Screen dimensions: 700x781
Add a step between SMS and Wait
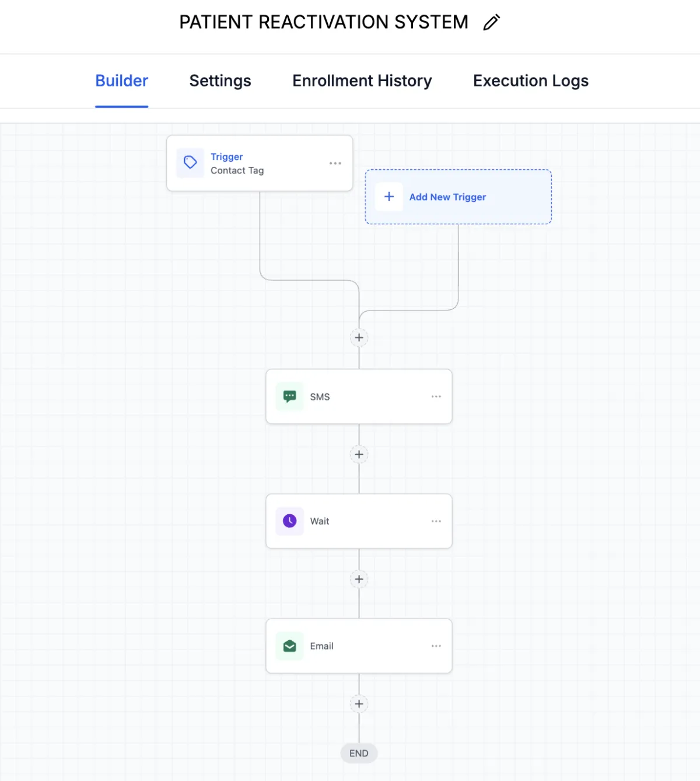click(359, 455)
